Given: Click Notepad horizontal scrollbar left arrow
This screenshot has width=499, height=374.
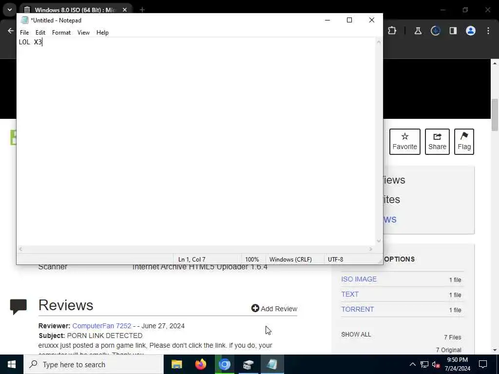Looking at the screenshot, I should [20, 249].
